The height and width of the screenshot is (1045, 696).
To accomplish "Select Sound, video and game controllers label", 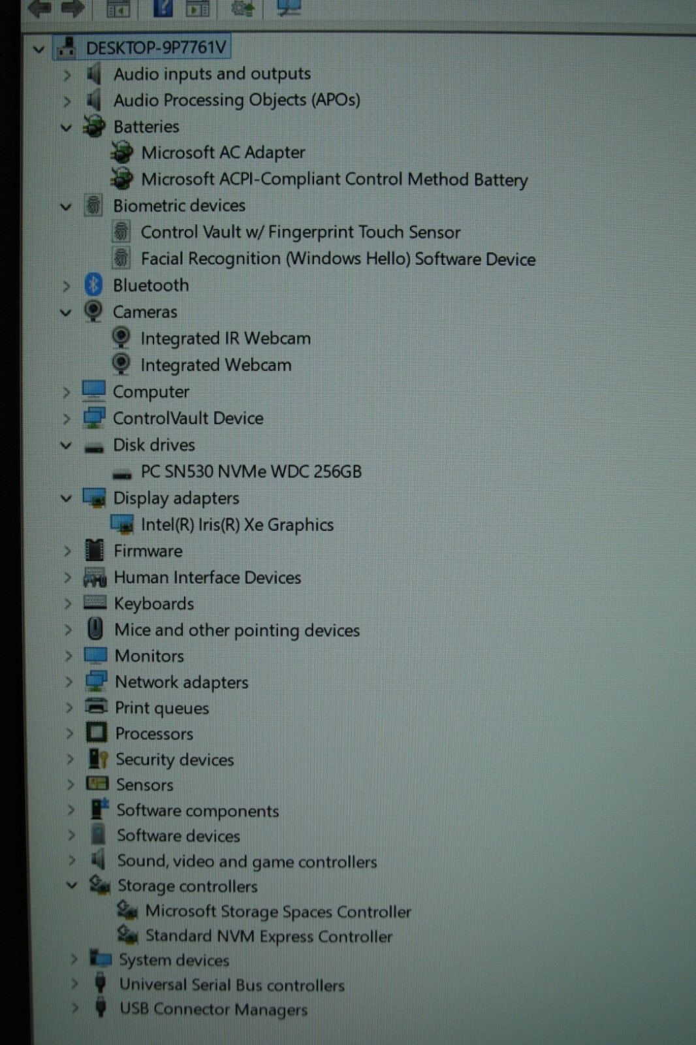I will pyautogui.click(x=247, y=861).
